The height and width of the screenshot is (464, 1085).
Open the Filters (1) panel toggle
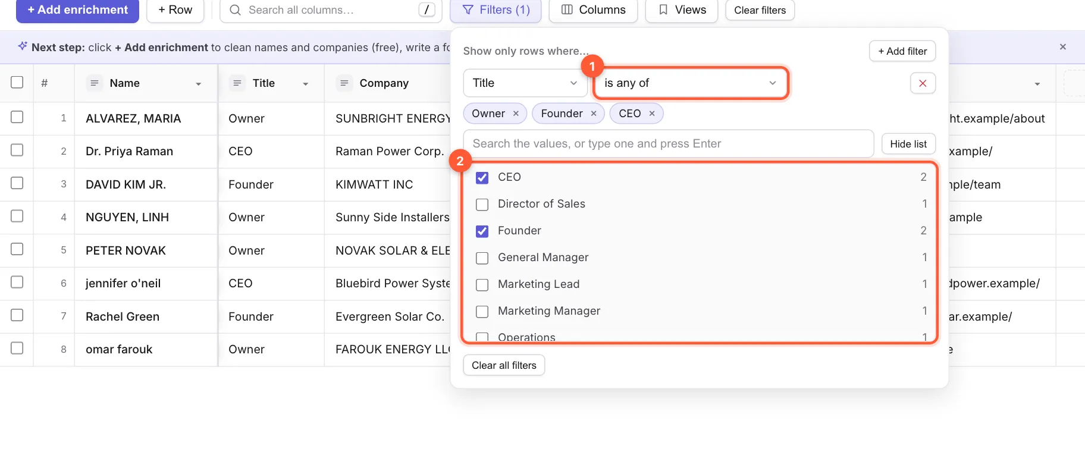click(x=496, y=10)
